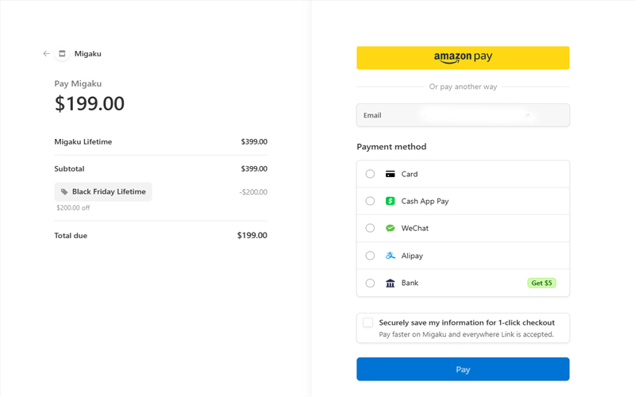This screenshot has width=635, height=397.
Task: Click the Payment method heading
Action: click(x=391, y=147)
